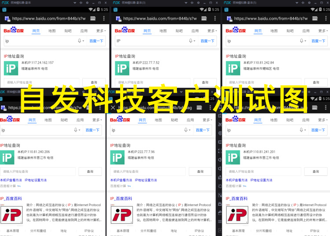
Task: Click red iP Baike thumbnail in 110.81.240.206 window
Action: coord(11,215)
